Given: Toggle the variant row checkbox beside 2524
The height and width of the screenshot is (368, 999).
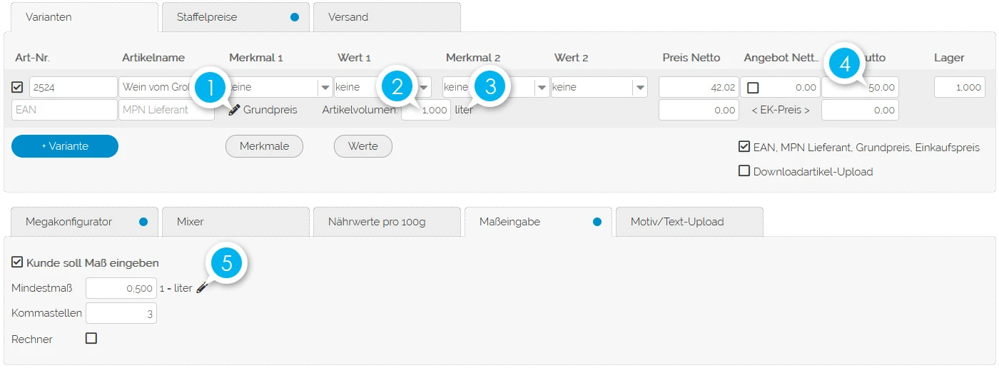Looking at the screenshot, I should [x=18, y=87].
